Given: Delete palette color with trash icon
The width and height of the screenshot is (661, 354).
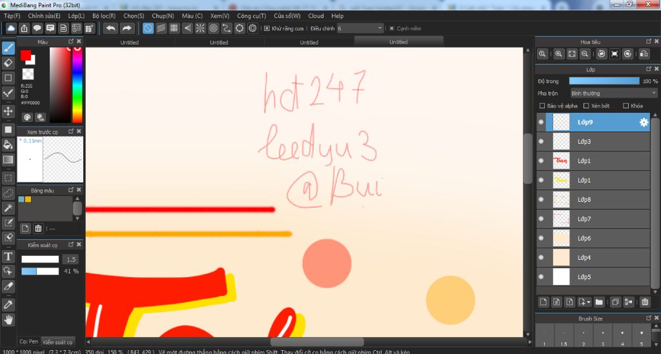Looking at the screenshot, I should 38,228.
